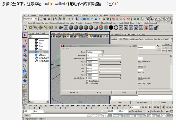Click the New Scene icon on the status line

41,19
